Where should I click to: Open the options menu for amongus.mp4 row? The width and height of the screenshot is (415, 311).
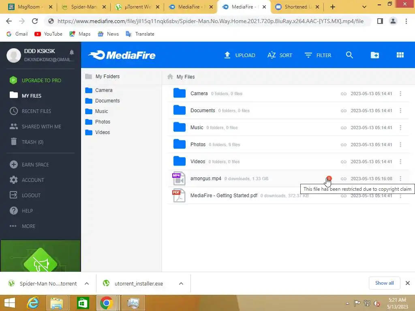coord(400,179)
